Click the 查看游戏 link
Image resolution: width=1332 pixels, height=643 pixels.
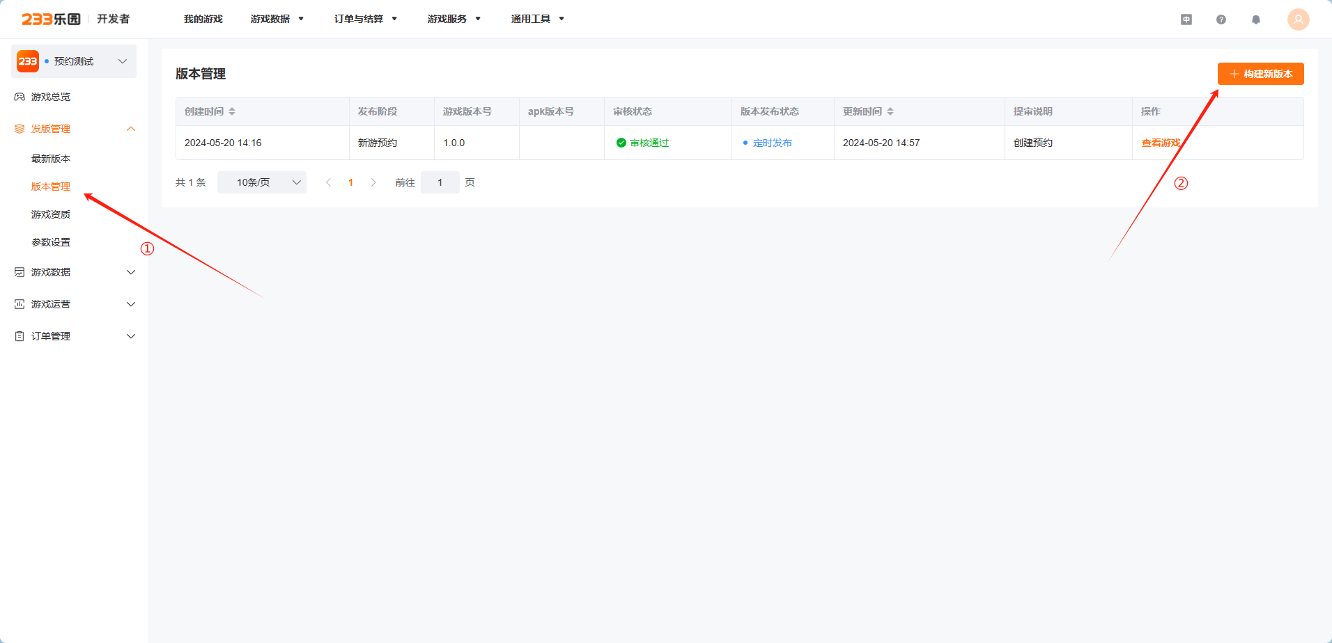pyautogui.click(x=1161, y=143)
